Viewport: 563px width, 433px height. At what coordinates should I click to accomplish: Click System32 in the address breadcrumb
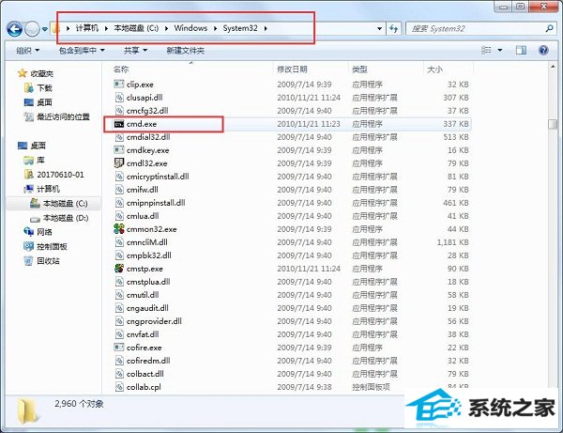pos(240,28)
